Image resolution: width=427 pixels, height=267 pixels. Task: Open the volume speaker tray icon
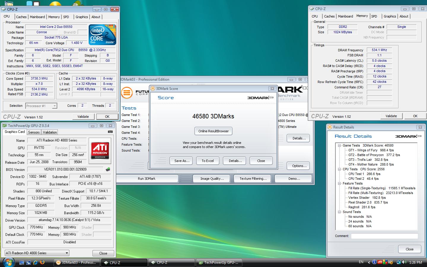pos(404,262)
